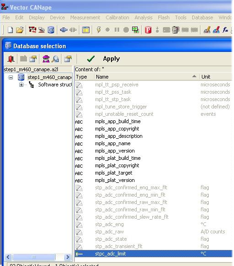Click the blue connector icon in the toolbar
This screenshot has height=266, width=234.
(x=64, y=30)
